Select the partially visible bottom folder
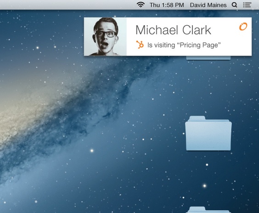The width and height of the screenshot is (259, 213). click(208, 210)
